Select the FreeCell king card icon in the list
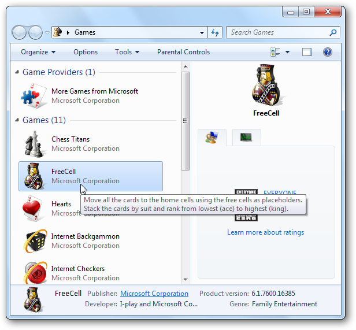Screen dimensions: 356x330 click(34, 176)
